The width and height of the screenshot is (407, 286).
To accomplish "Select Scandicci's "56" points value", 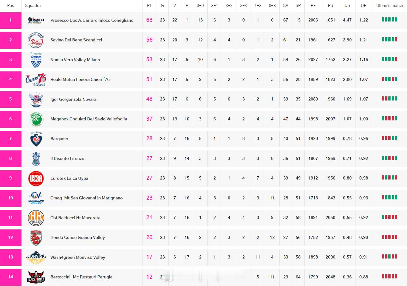I will [x=149, y=40].
